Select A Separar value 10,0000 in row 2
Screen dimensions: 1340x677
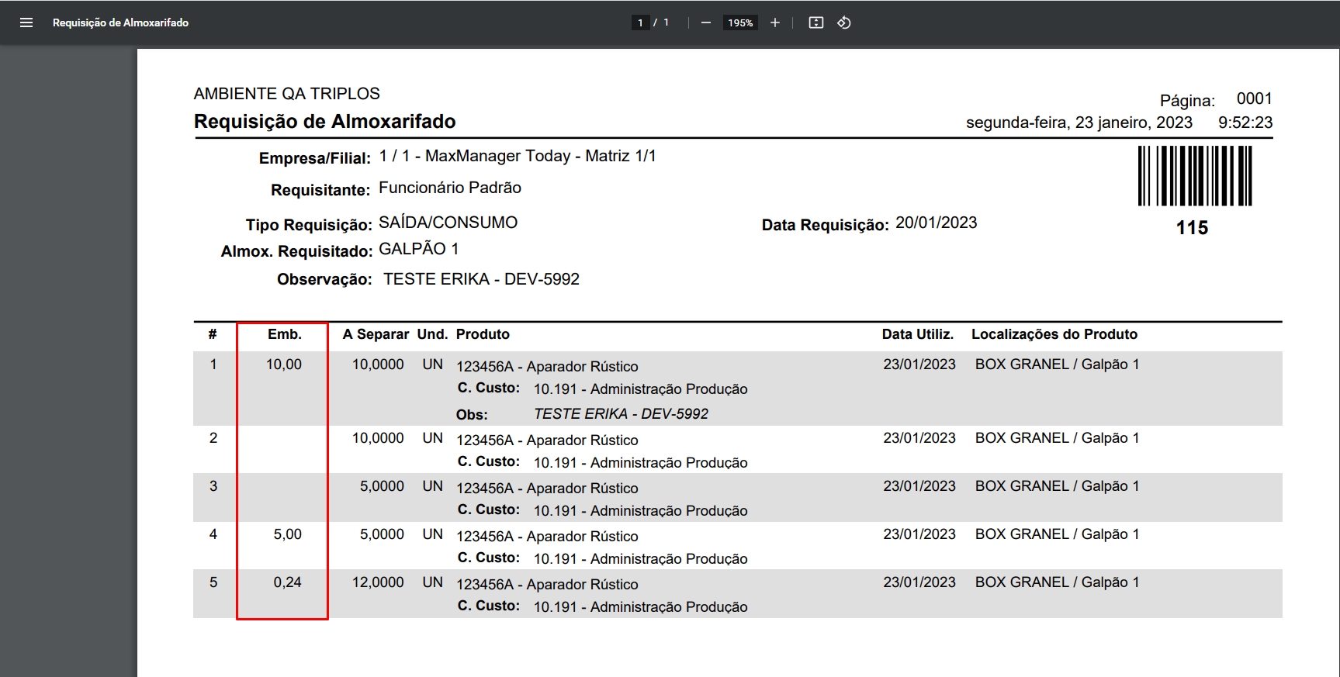pyautogui.click(x=378, y=438)
